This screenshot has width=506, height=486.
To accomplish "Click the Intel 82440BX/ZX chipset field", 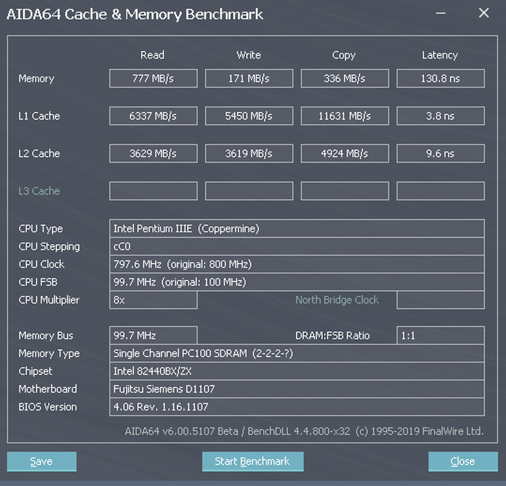I will click(297, 371).
